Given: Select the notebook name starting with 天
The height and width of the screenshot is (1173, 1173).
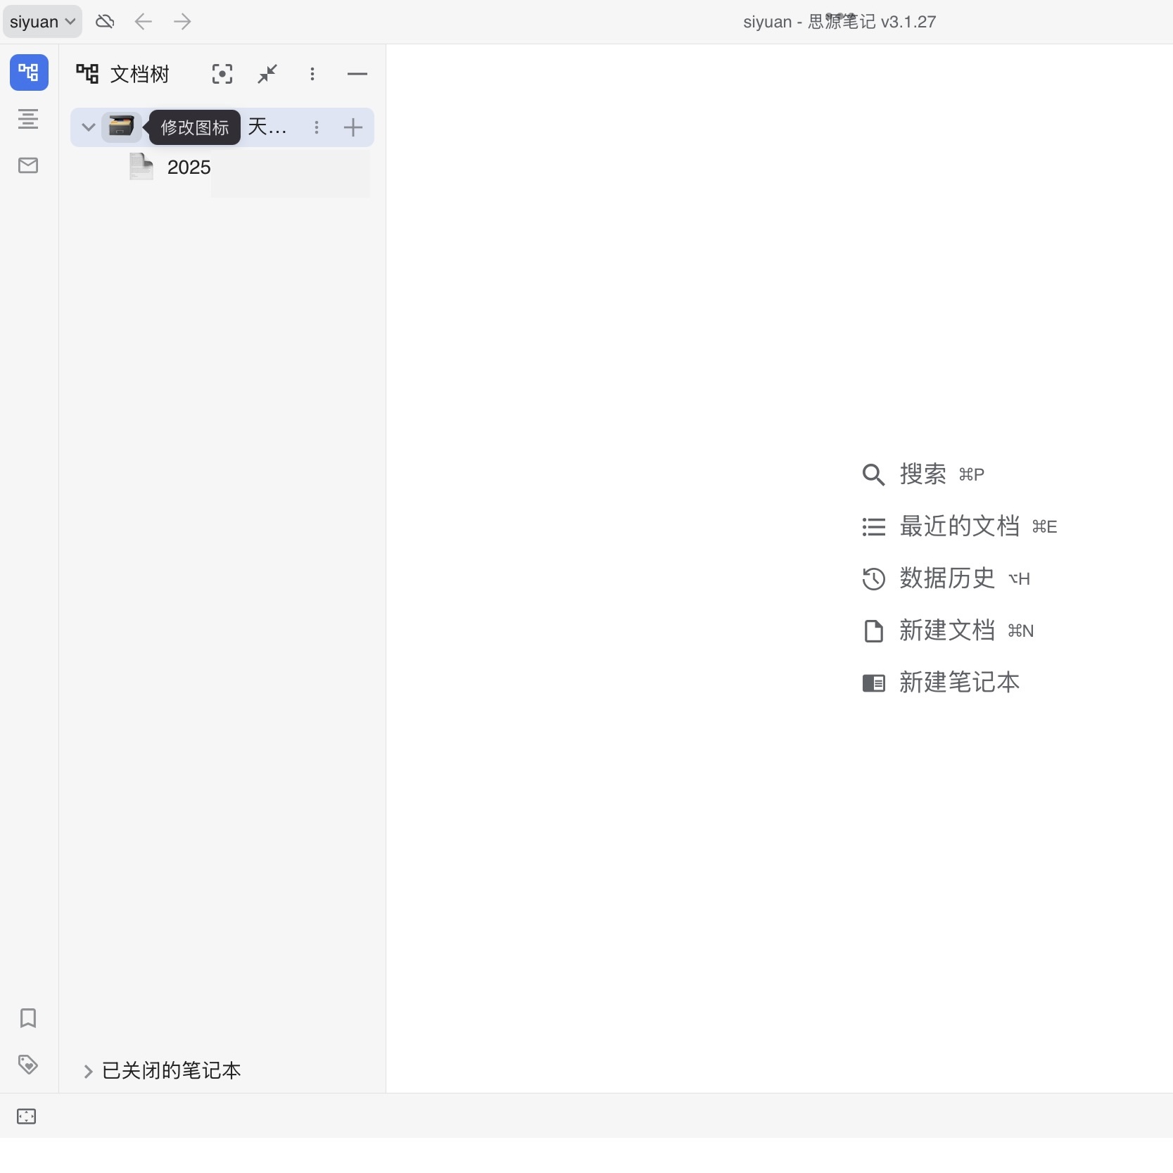Looking at the screenshot, I should (267, 127).
